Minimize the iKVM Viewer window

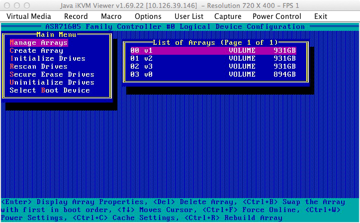coord(17,5)
